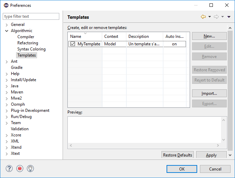Image resolution: width=235 pixels, height=178 pixels.
Task: Select the Templates tree item
Action: (27, 55)
